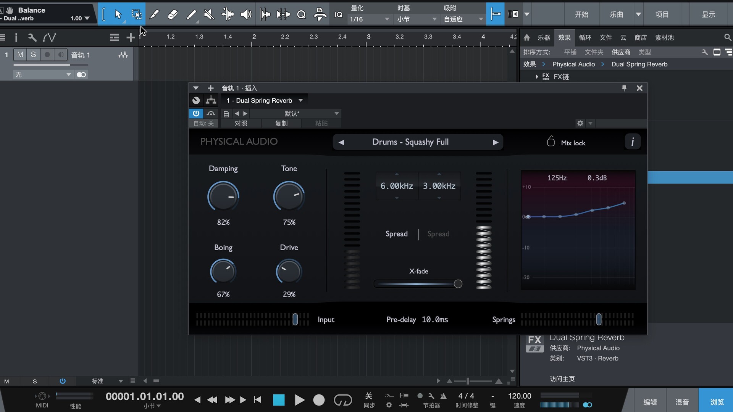The width and height of the screenshot is (733, 412).
Task: Open the 乐曲 dropdown arrow
Action: [638, 14]
